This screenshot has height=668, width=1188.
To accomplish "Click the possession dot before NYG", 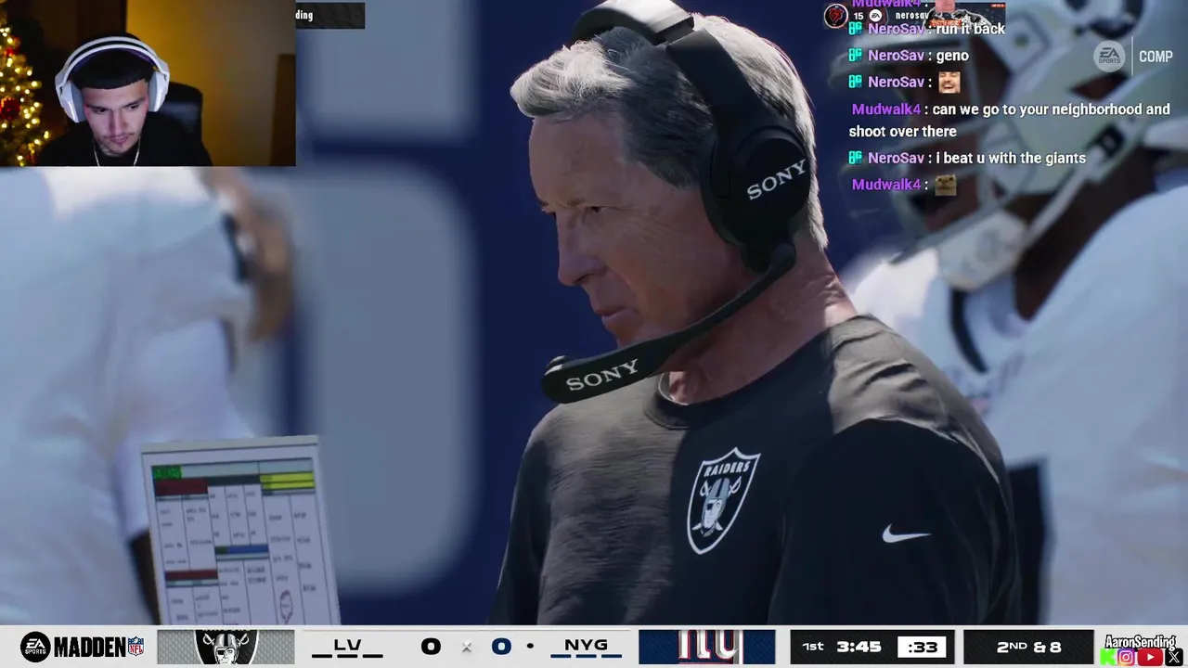I will 530,647.
